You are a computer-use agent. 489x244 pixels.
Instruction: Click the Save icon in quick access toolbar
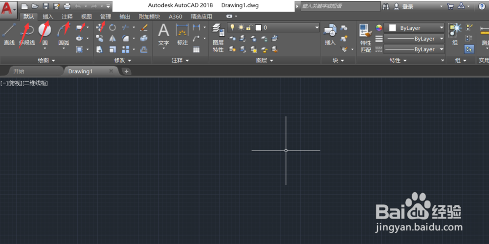(x=46, y=6)
